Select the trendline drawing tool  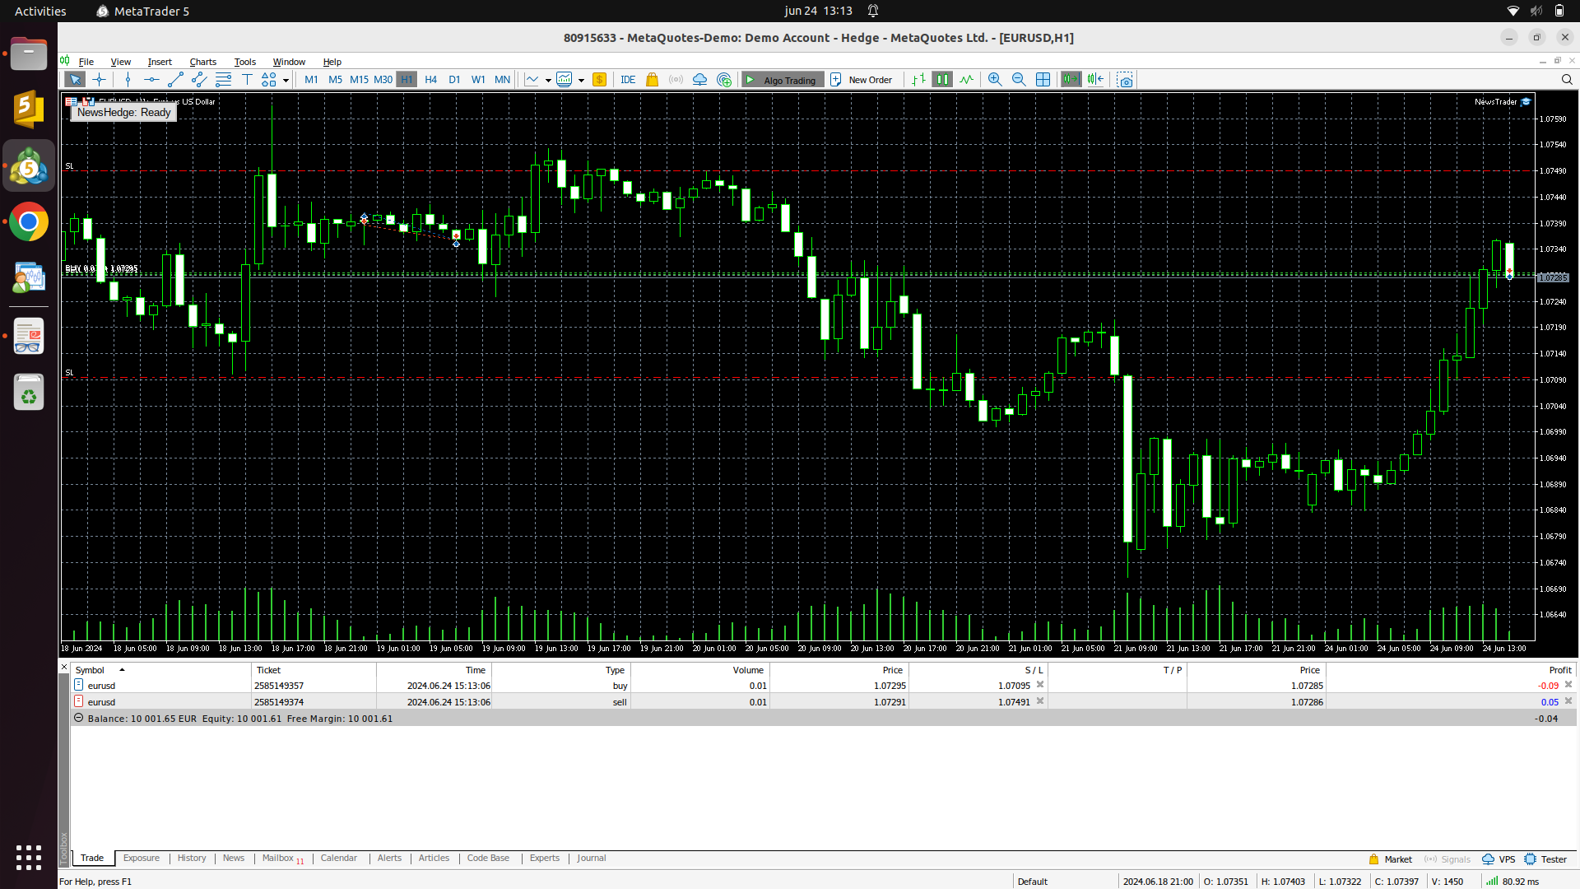coord(175,80)
